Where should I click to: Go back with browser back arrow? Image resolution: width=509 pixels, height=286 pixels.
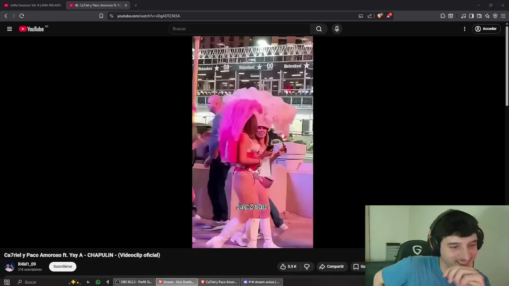[x=6, y=16]
